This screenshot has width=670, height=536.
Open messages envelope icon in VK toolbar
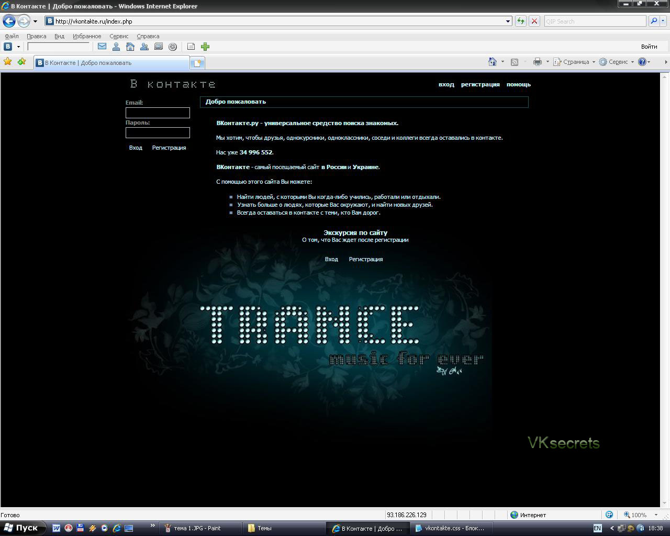[x=102, y=47]
